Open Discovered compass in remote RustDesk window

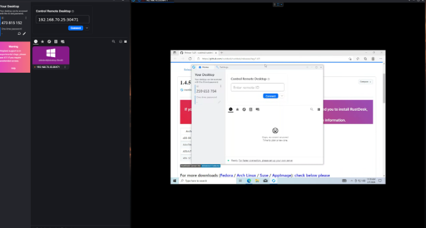(244, 109)
